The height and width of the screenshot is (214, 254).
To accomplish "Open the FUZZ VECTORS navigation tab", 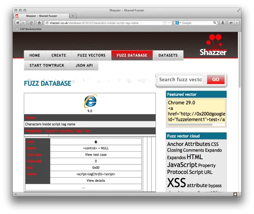I will [x=91, y=55].
